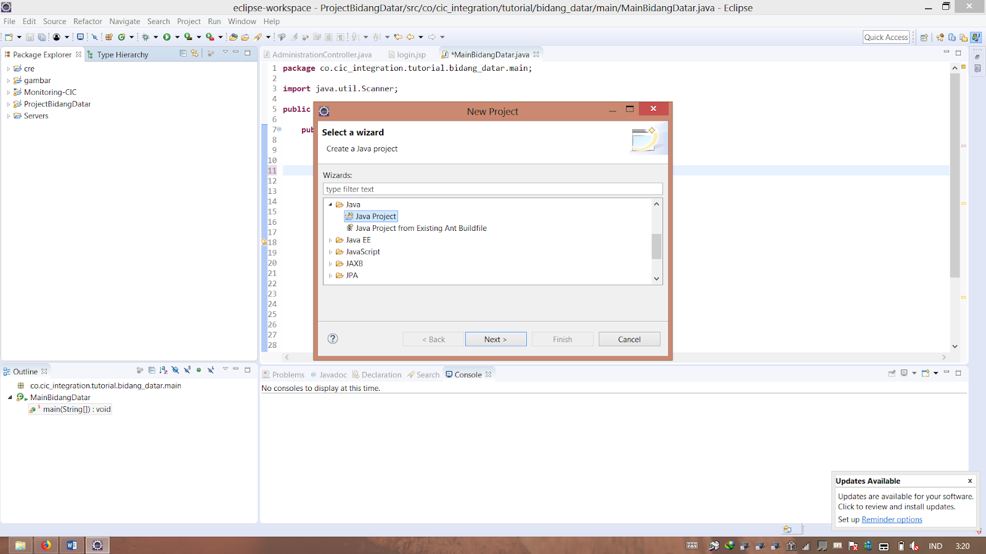Open the Reminder options link in the update popup
Image resolution: width=986 pixels, height=554 pixels.
892,519
